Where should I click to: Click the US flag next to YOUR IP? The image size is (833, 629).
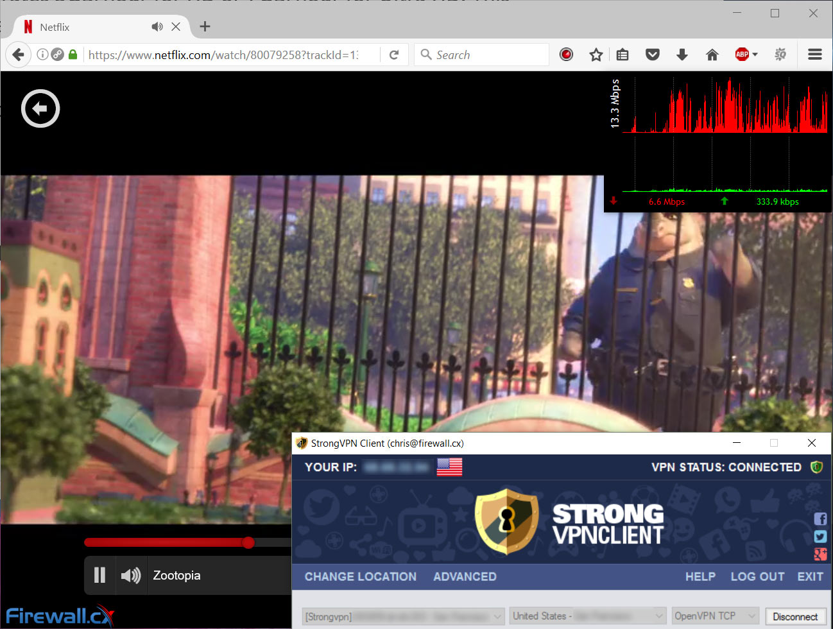pyautogui.click(x=449, y=467)
